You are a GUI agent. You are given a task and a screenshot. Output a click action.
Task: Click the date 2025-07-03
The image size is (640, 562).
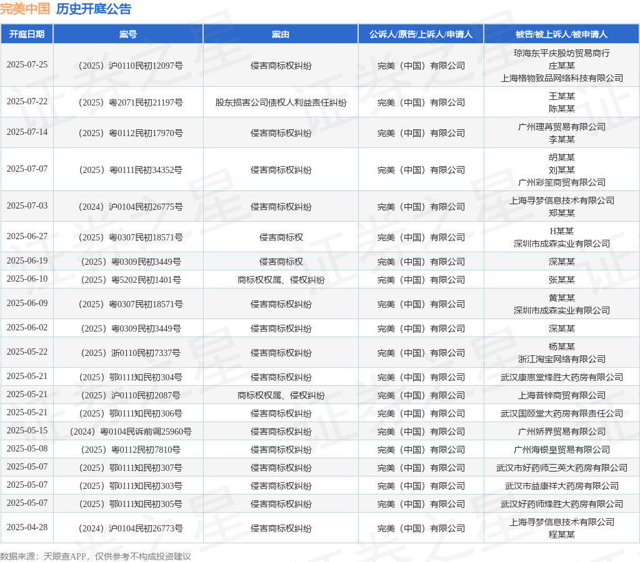coord(27,205)
